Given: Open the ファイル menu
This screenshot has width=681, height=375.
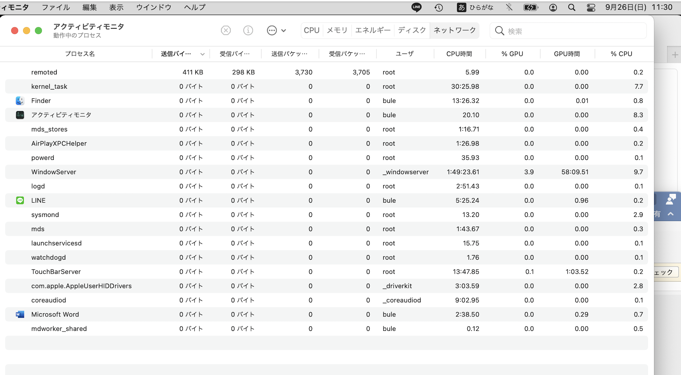Looking at the screenshot, I should (56, 8).
